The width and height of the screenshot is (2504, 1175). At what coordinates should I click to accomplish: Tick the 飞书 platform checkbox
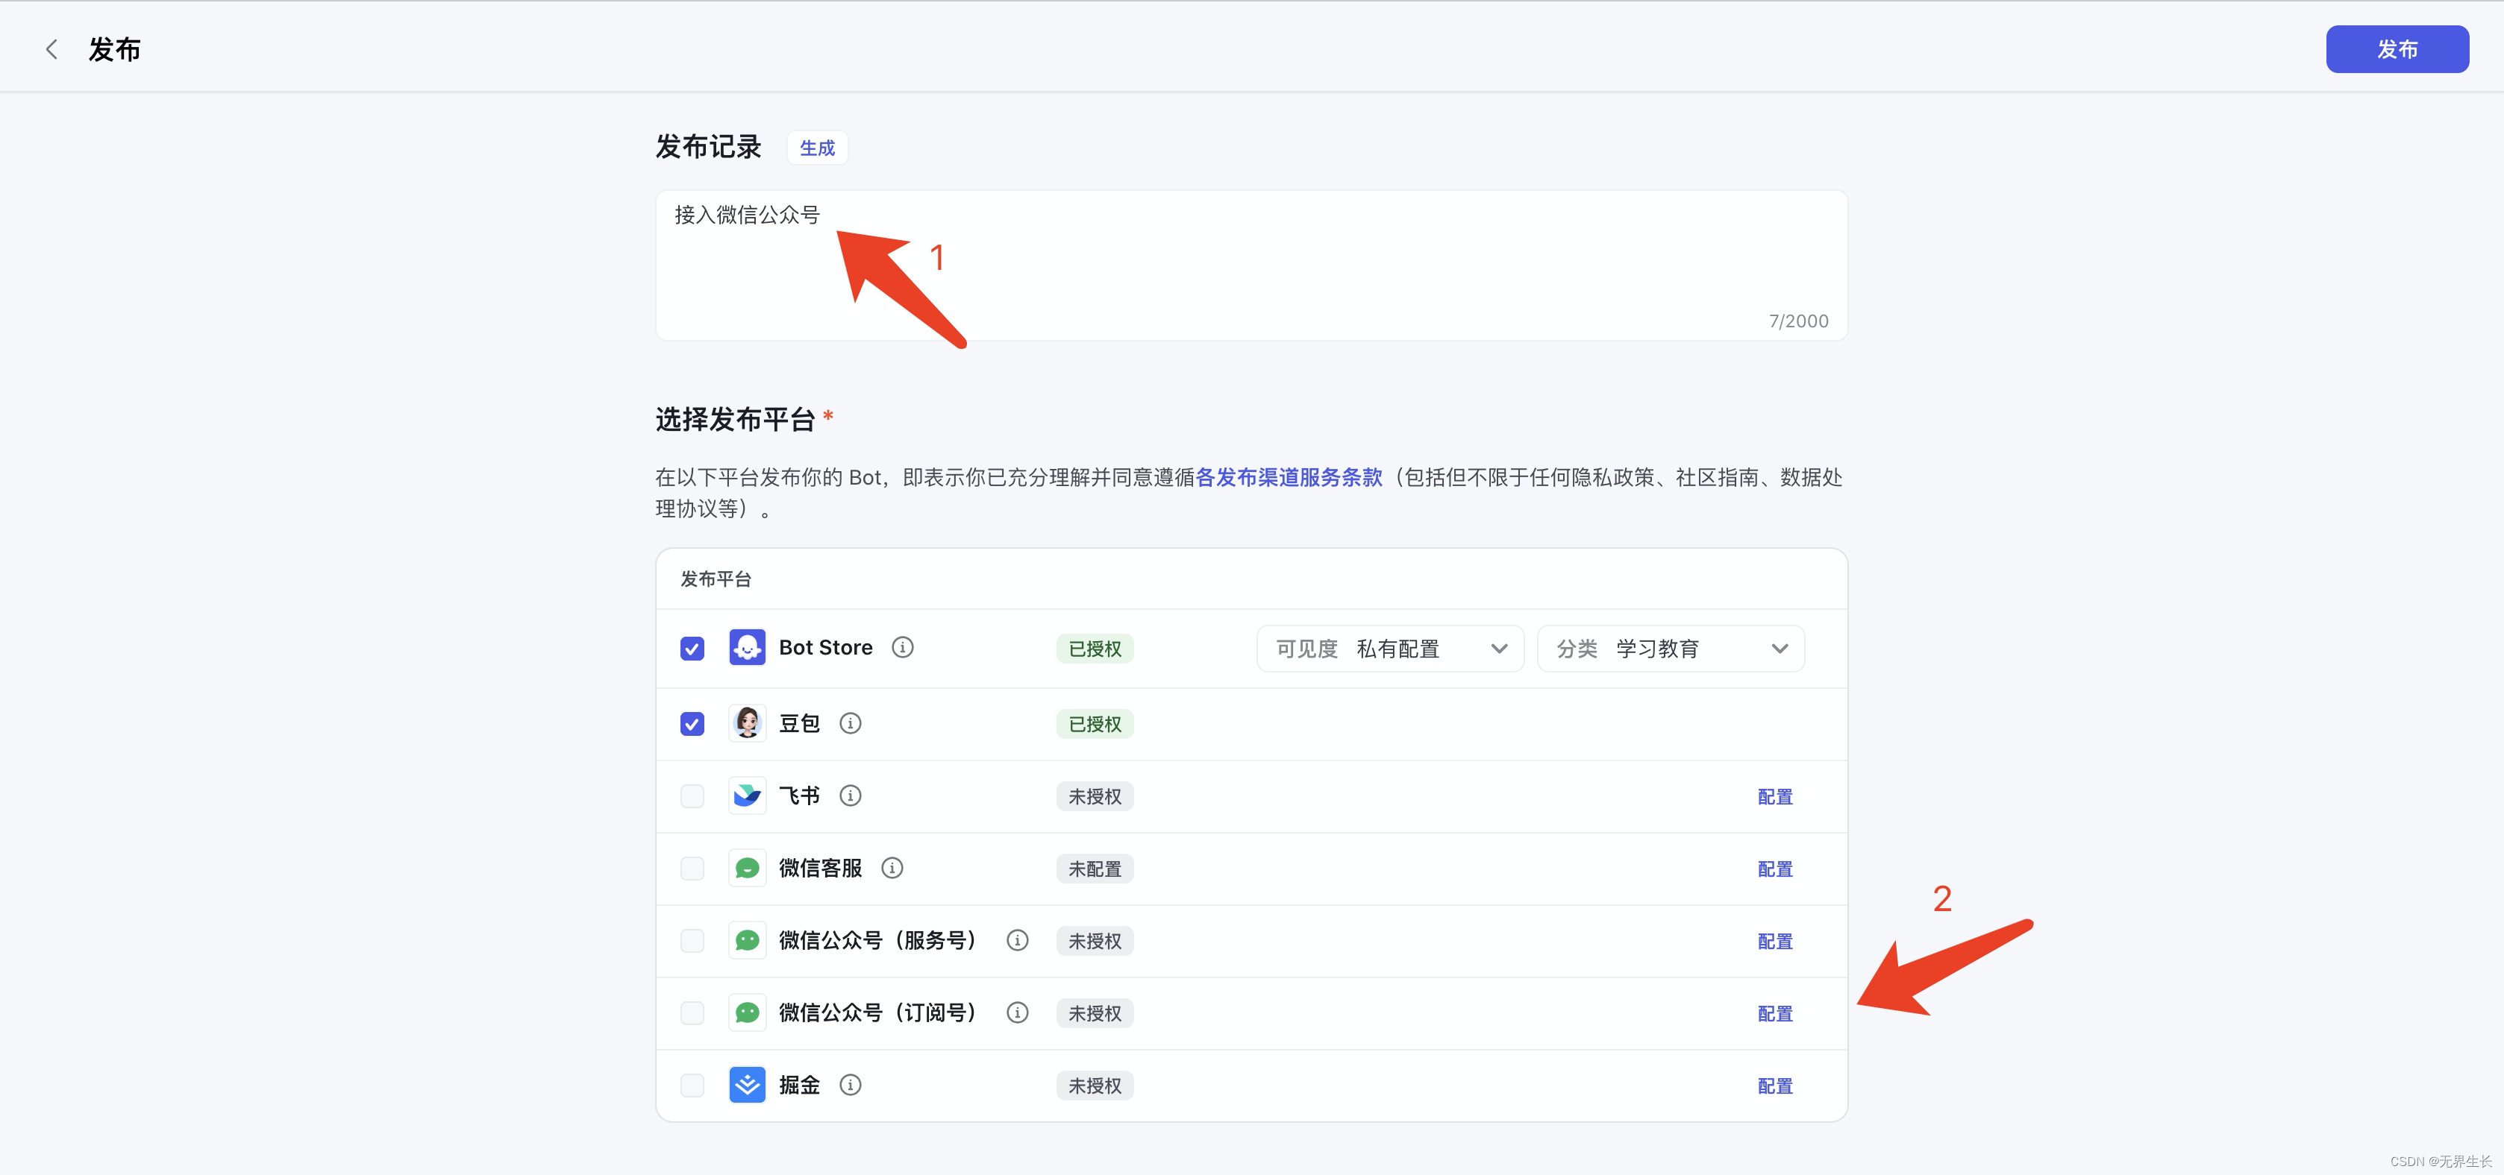pyautogui.click(x=692, y=796)
